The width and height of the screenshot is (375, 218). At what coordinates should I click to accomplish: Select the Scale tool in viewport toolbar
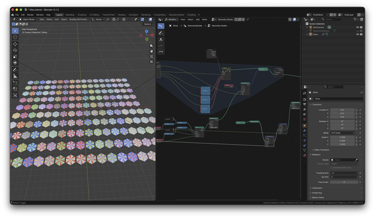(15, 57)
